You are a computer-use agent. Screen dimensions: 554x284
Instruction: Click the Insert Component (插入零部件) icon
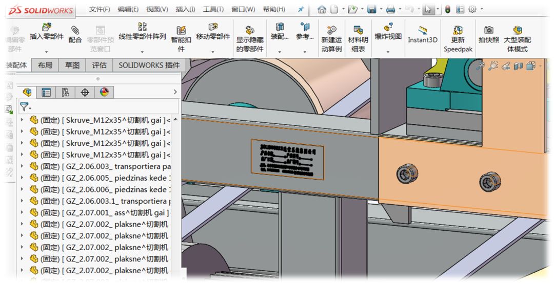click(x=47, y=28)
